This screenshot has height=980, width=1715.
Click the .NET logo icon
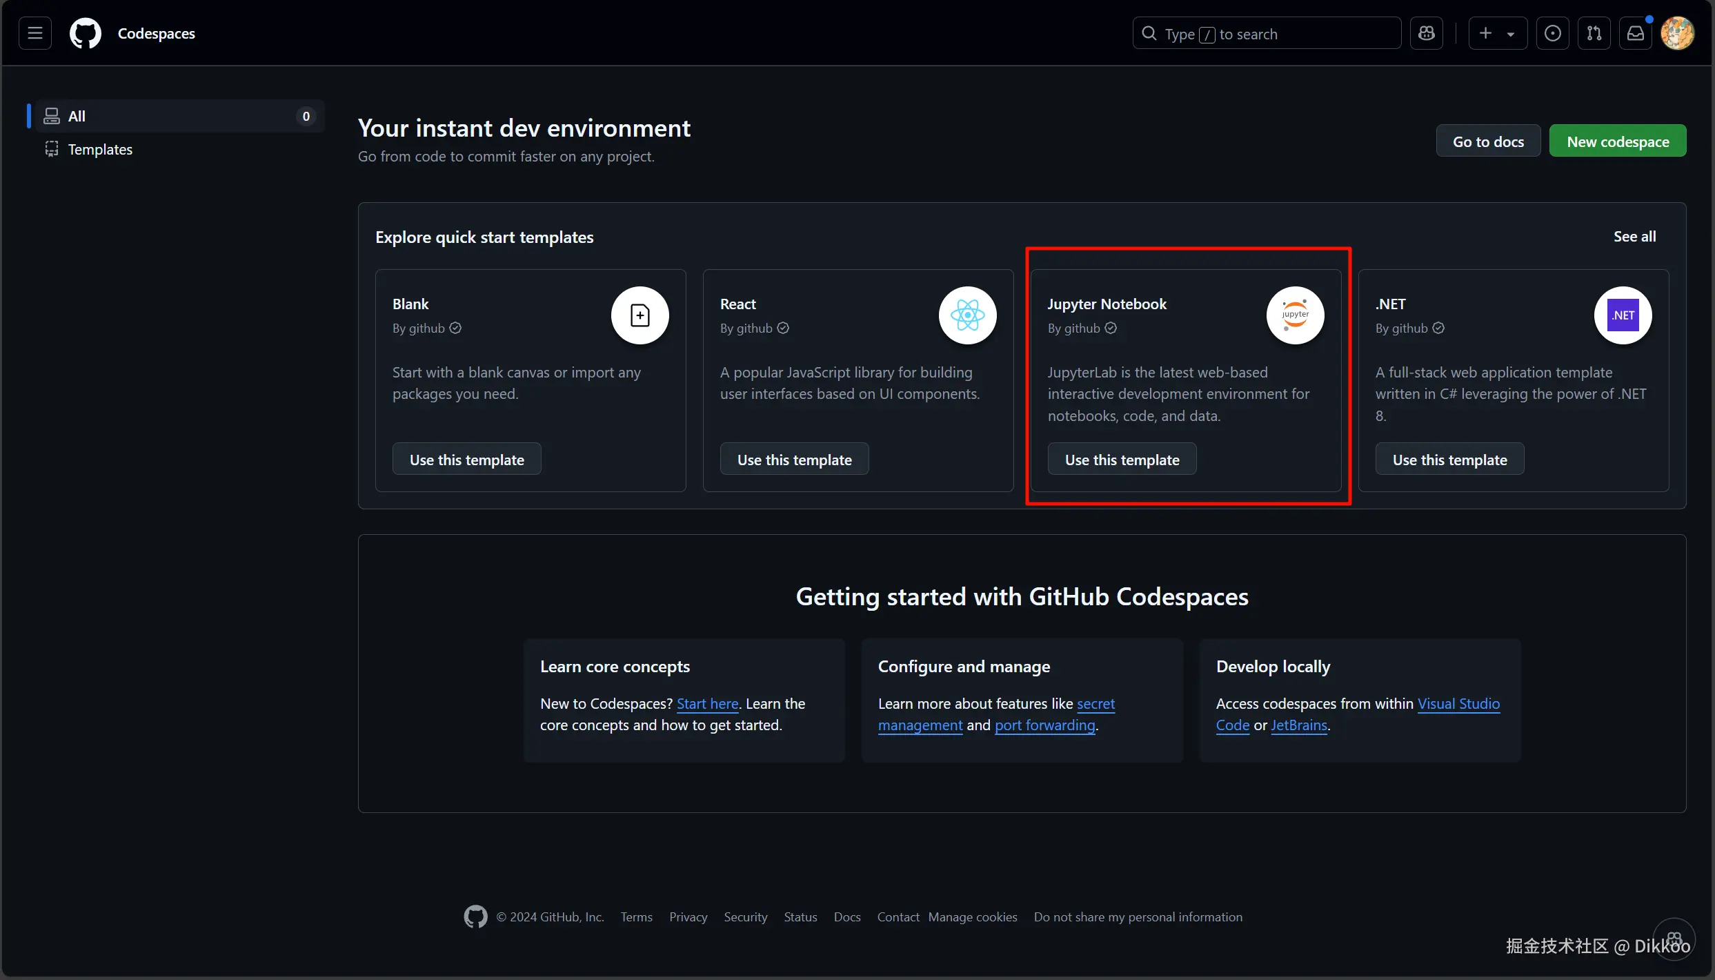(1623, 315)
